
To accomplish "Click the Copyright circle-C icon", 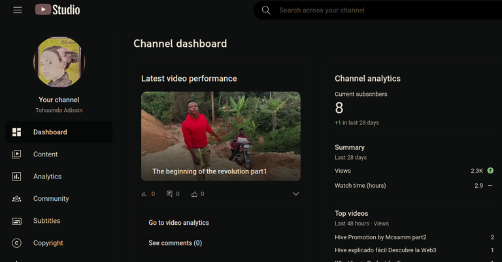I will point(16,243).
